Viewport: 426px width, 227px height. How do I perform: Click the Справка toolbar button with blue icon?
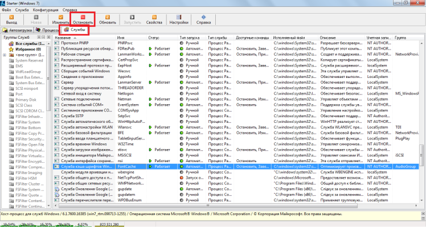pyautogui.click(x=203, y=19)
